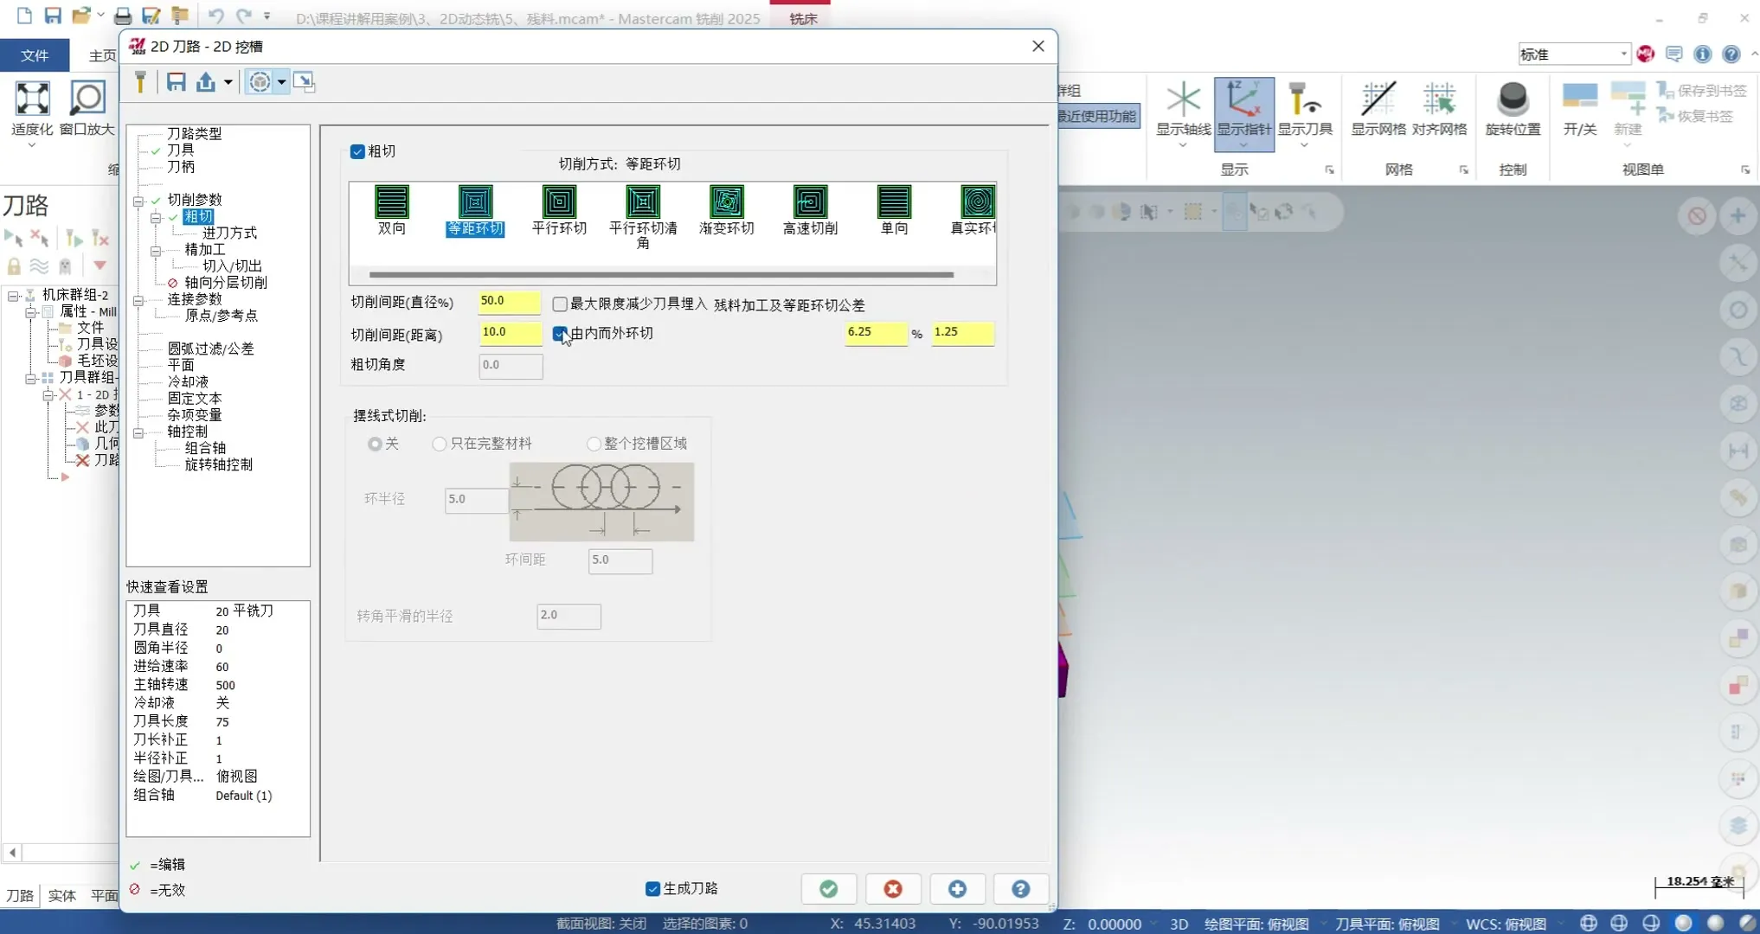
Task: Collapse the 精加工 tree branch
Action: point(157,249)
